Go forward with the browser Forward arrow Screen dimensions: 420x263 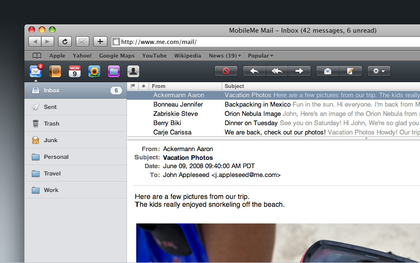48,42
